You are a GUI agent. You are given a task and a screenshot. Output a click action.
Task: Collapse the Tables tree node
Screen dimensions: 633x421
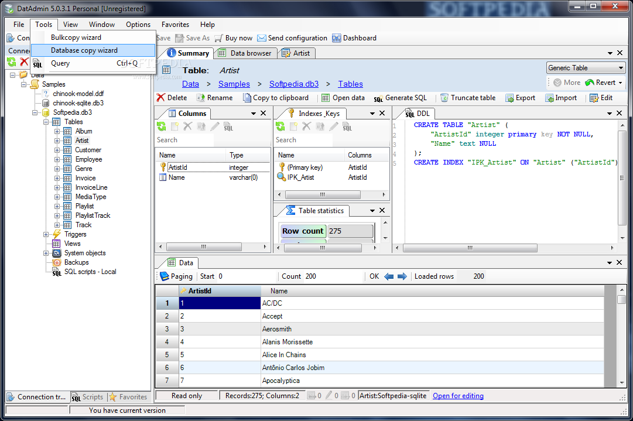click(46, 122)
